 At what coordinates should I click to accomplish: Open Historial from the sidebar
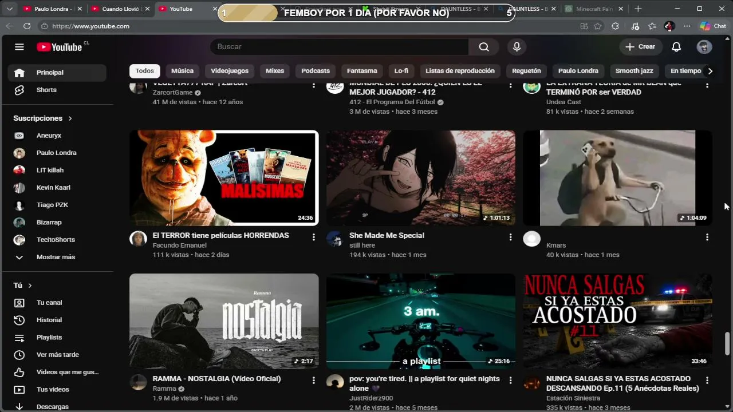(57, 320)
